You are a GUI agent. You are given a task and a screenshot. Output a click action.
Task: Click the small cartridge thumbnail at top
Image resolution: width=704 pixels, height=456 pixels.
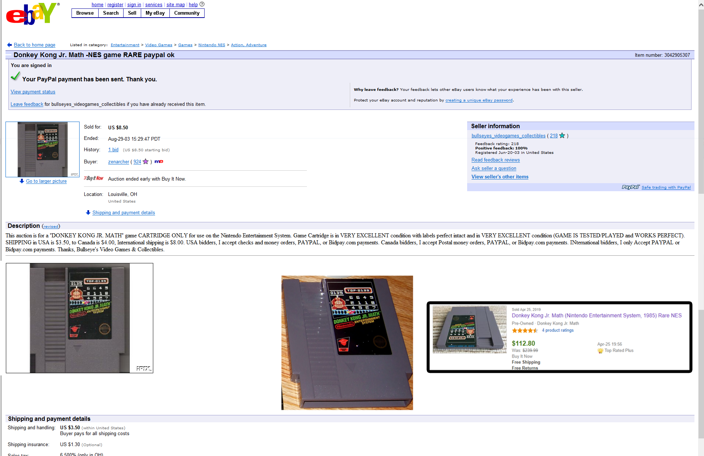click(43, 149)
